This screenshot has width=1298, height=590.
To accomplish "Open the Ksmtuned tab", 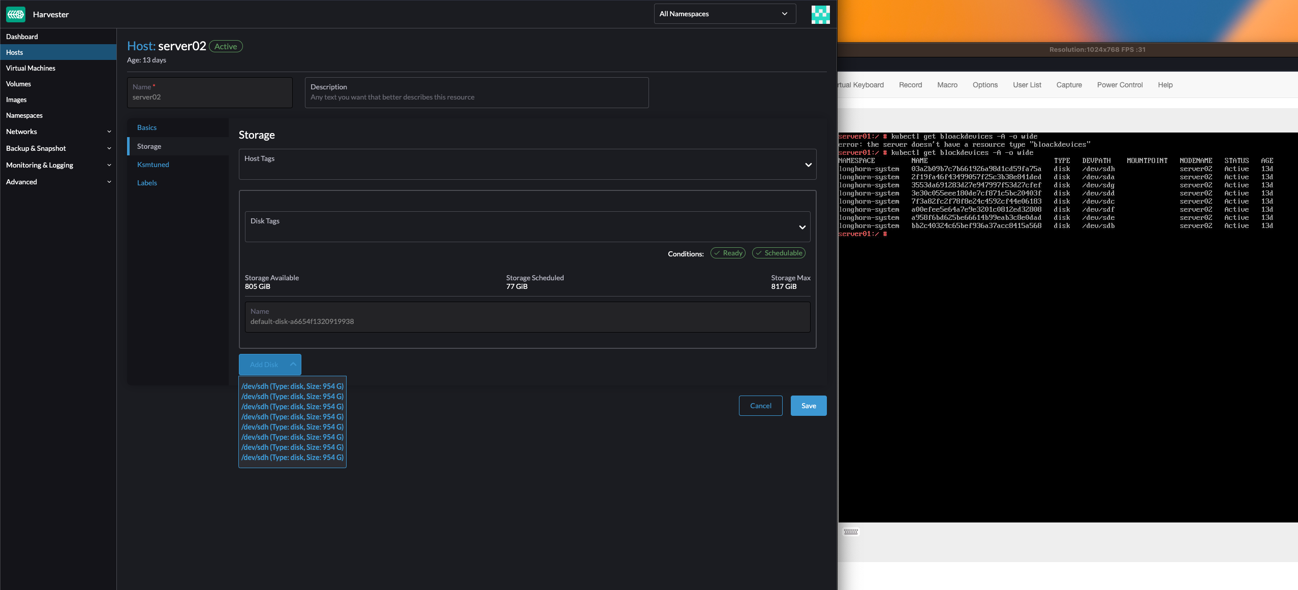I will [153, 164].
